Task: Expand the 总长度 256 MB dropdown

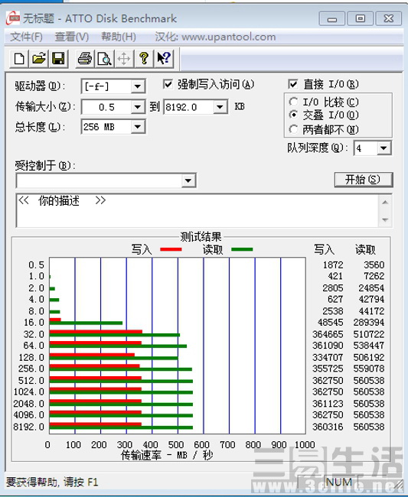Action: coord(138,127)
